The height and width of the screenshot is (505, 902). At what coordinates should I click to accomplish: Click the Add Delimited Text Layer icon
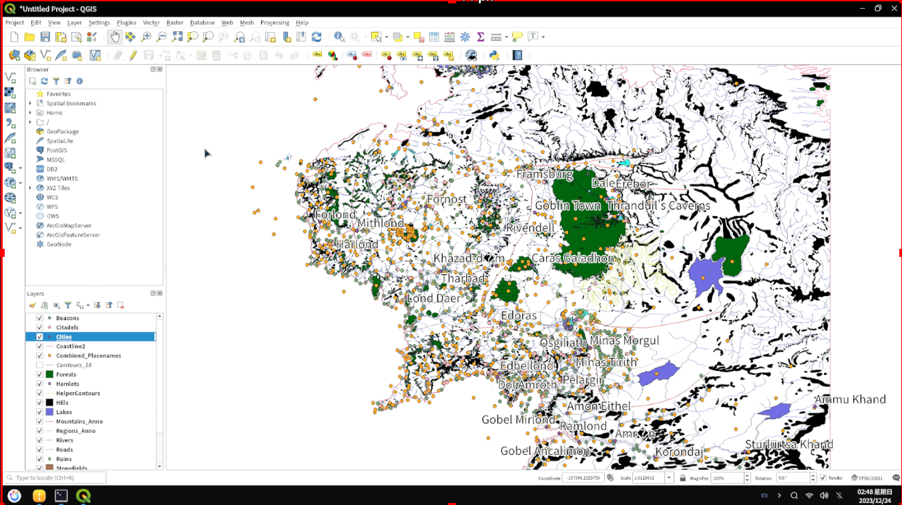[10, 123]
